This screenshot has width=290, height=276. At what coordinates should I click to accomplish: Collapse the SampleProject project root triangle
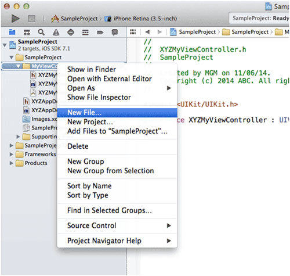(5, 45)
